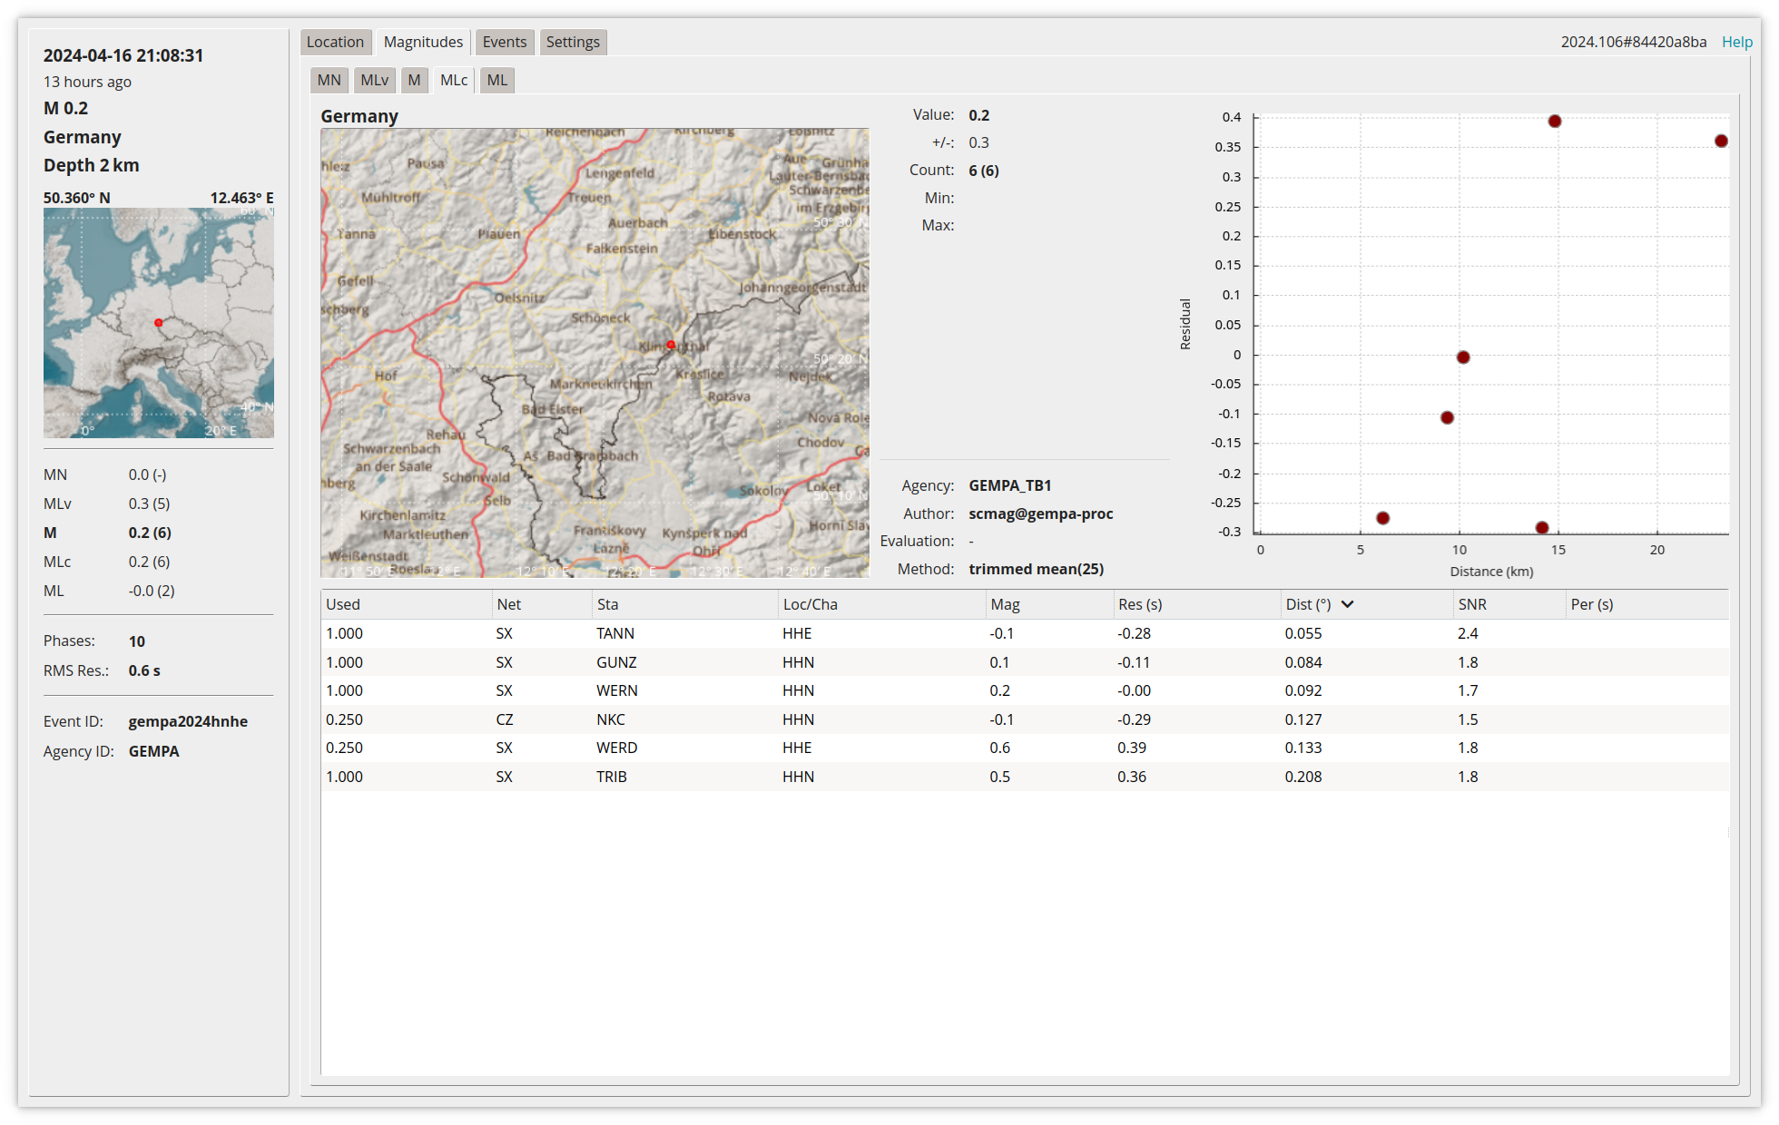Click residual point at 0.4 near 15 km
Viewport: 1779px width, 1125px height.
click(1554, 122)
